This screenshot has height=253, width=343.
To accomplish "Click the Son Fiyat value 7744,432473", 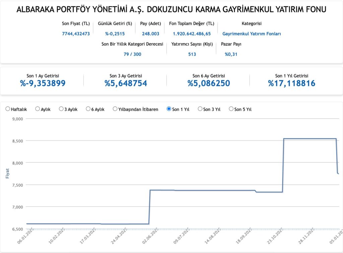I will click(x=76, y=34).
